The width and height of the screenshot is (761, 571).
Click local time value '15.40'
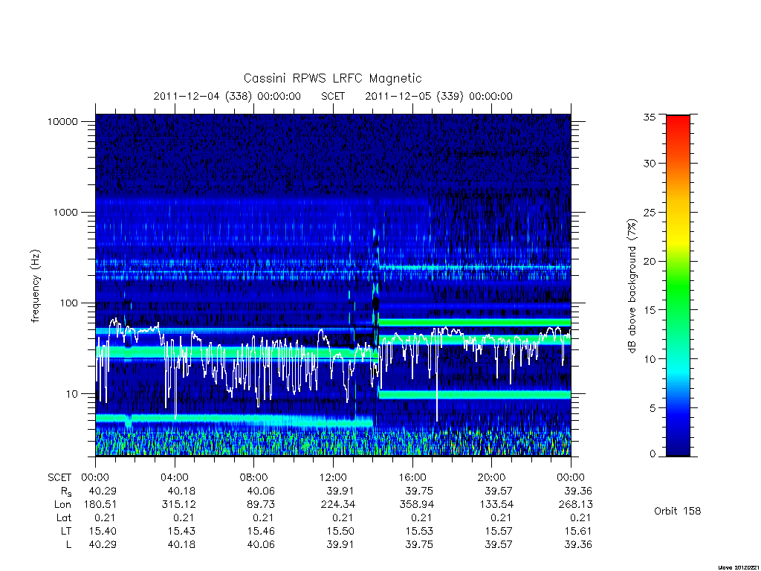(x=103, y=531)
